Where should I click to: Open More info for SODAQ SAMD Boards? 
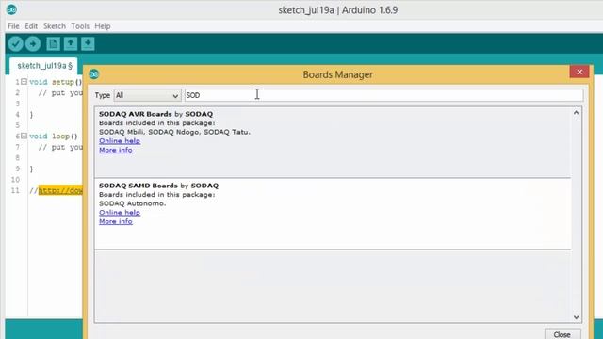116,221
